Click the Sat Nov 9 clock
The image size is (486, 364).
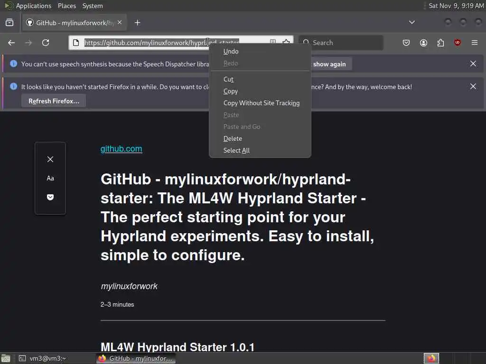(456, 6)
